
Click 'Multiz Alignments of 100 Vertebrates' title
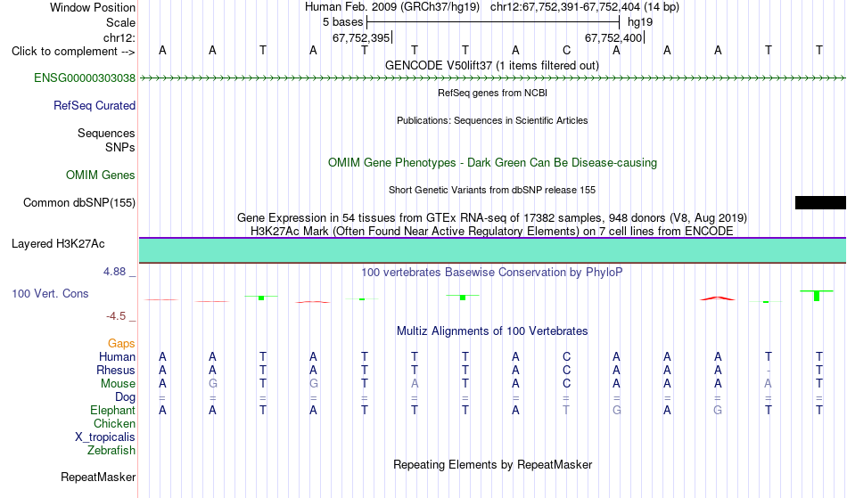(x=492, y=331)
